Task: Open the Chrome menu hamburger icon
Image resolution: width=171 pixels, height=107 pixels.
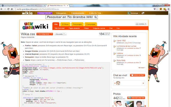Action: click(169, 9)
